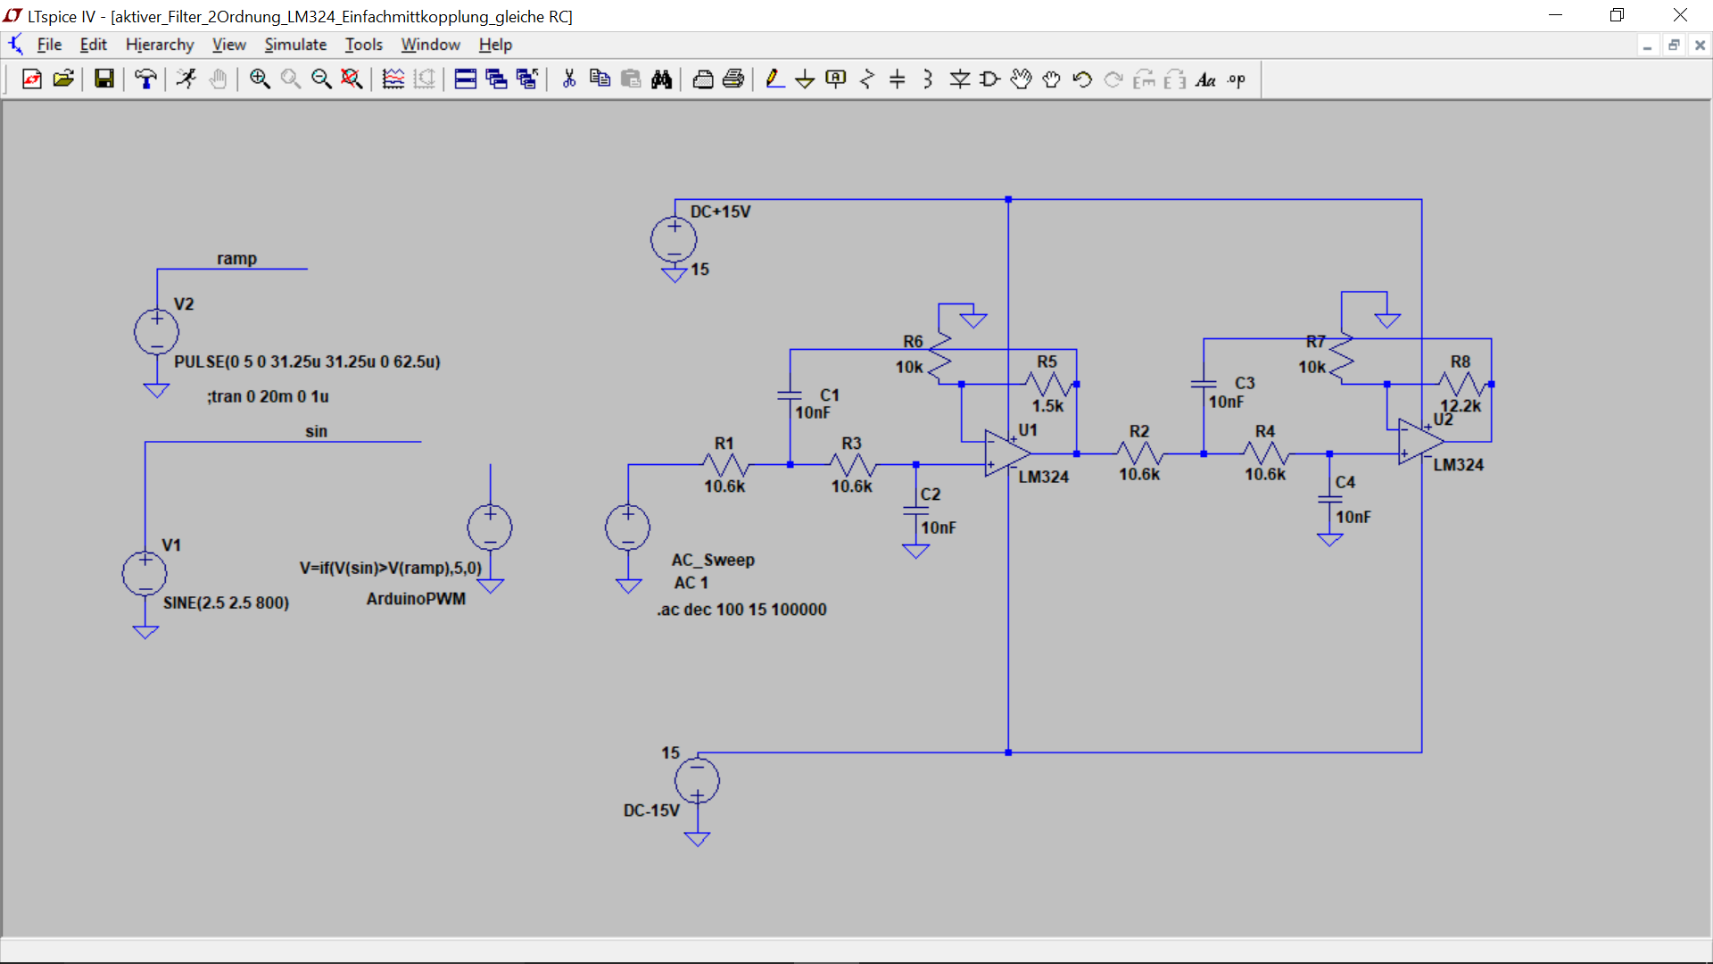1713x964 pixels.
Task: Select the Move hand tool
Action: 1022,79
